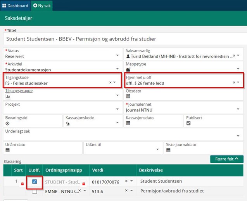This screenshot has width=247, height=201.
Task: Open the Journalenhet dropdown
Action: click(x=238, y=109)
